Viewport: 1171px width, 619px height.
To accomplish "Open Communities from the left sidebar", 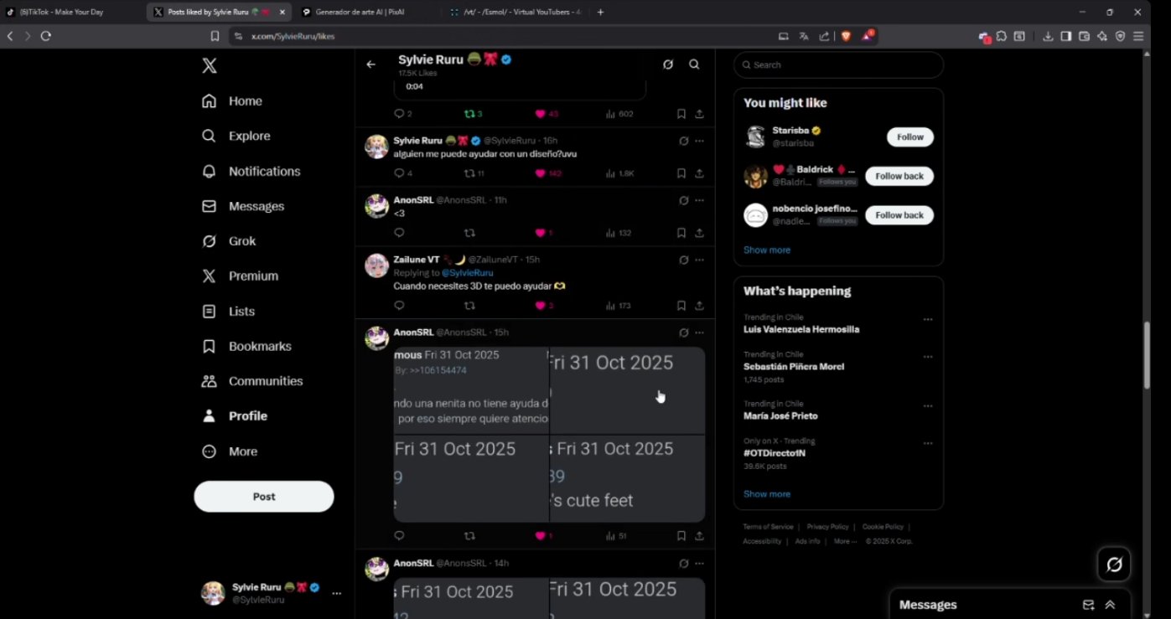I will pos(252,381).
